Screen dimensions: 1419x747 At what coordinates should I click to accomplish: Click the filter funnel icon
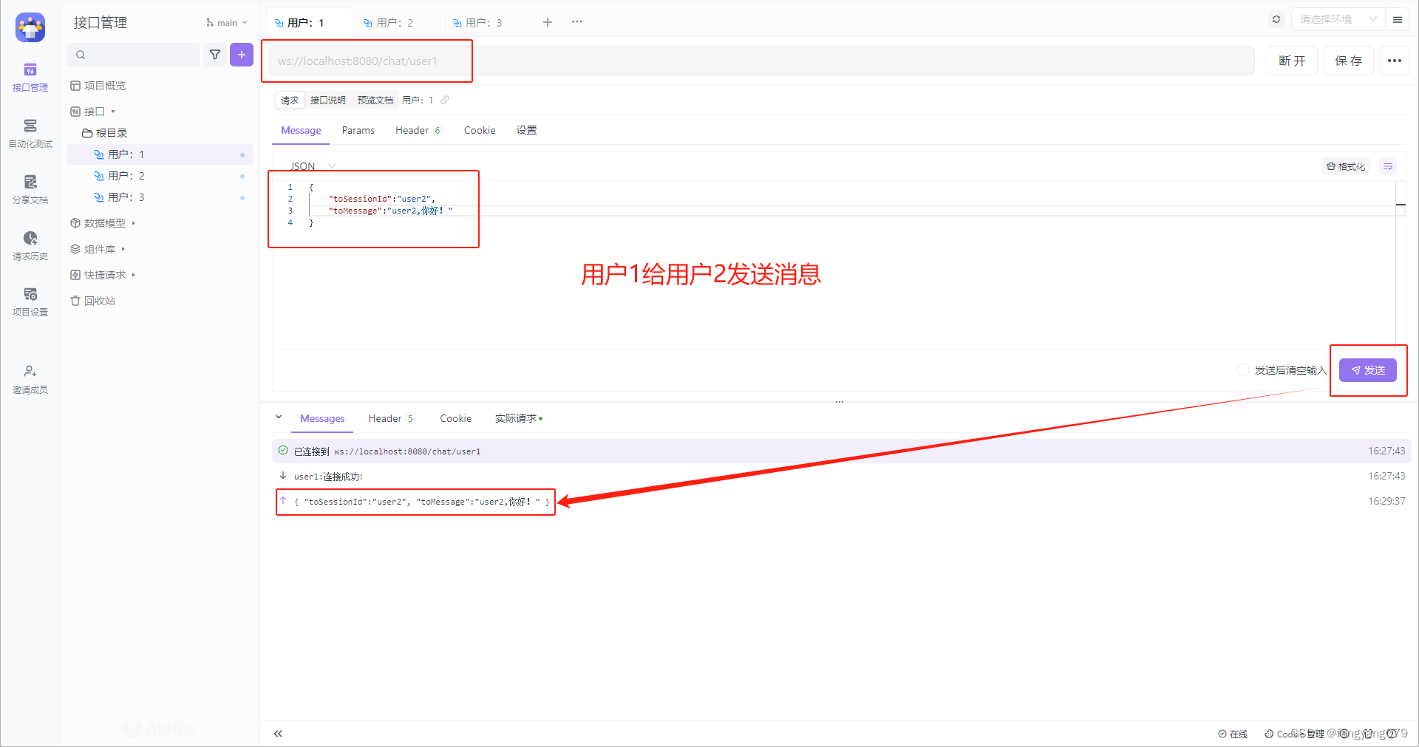tap(215, 55)
